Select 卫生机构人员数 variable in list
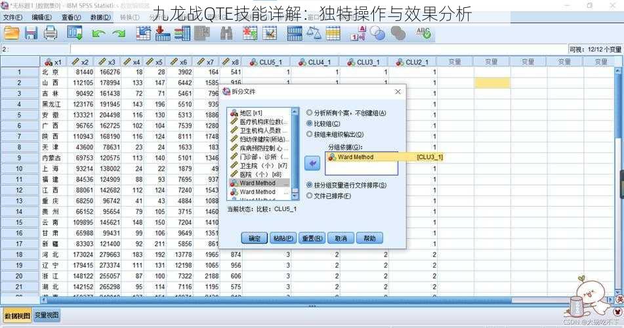The width and height of the screenshot is (624, 328). (259, 131)
